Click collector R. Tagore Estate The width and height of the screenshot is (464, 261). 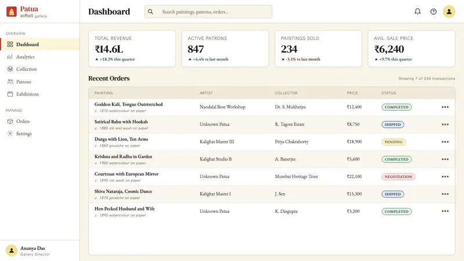click(289, 124)
